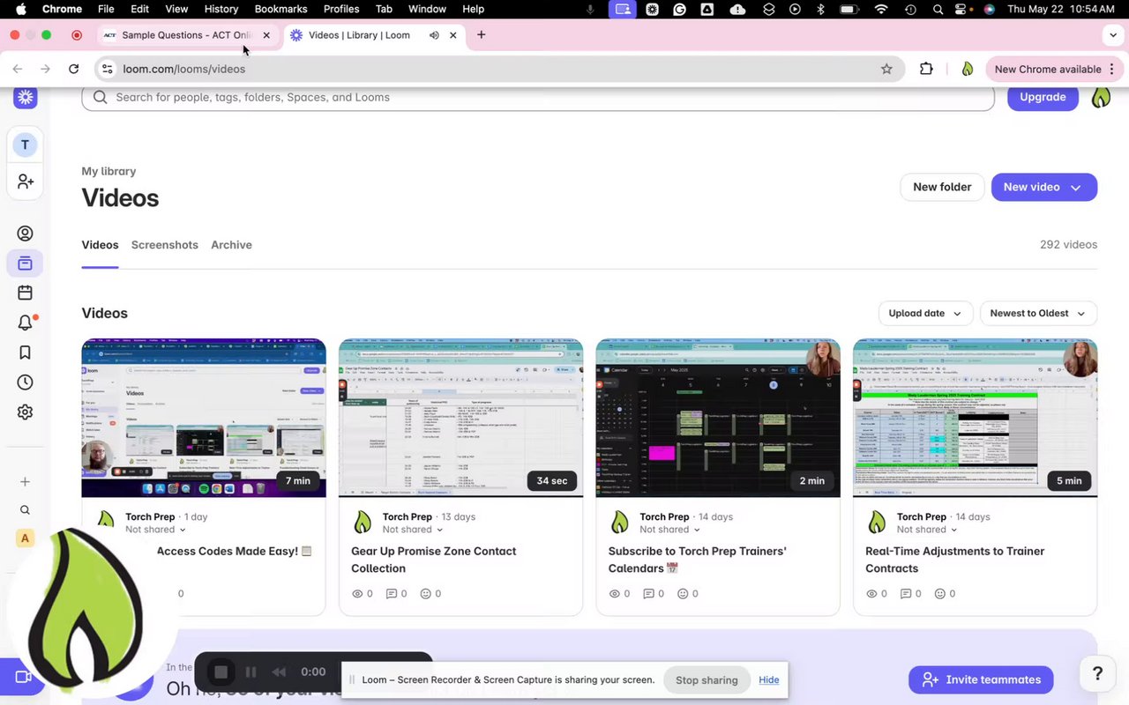Pause the Loom recording
The height and width of the screenshot is (705, 1129).
coord(250,672)
